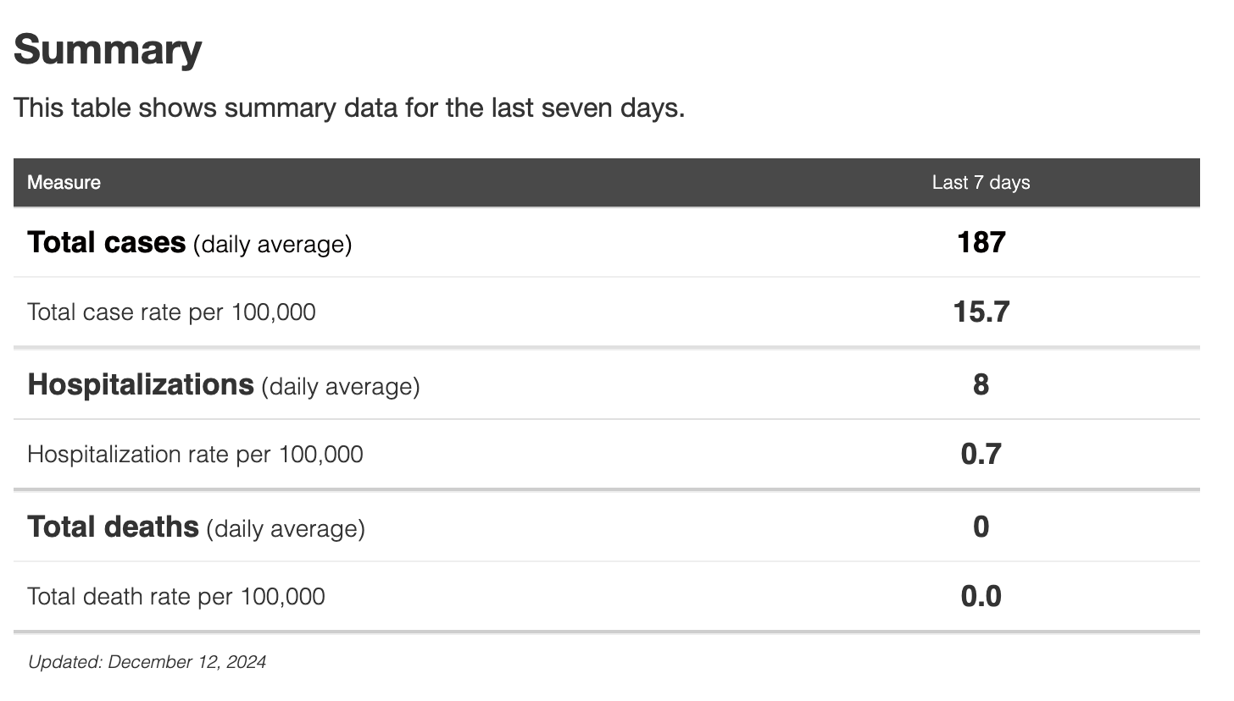Click the 0.0 death rate value
This screenshot has height=701, width=1234.
coord(981,597)
